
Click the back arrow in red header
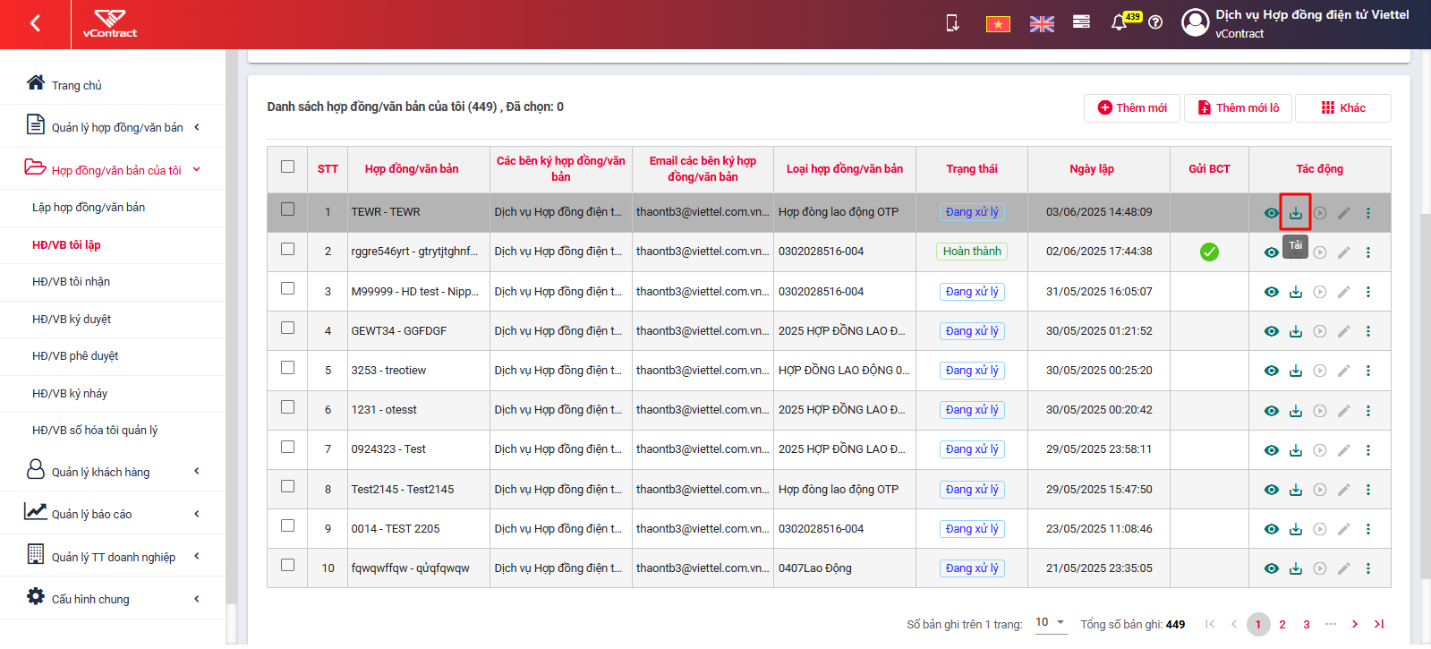click(35, 23)
